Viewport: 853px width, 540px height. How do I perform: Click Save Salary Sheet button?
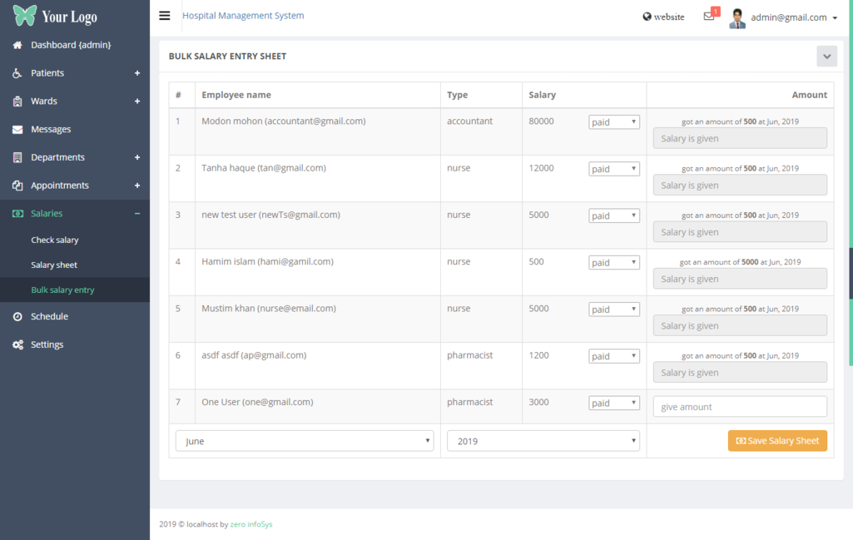click(x=777, y=441)
